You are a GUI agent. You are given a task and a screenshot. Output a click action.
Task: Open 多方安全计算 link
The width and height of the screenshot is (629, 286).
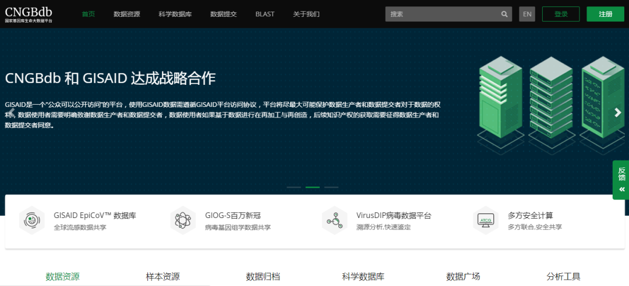click(x=531, y=216)
